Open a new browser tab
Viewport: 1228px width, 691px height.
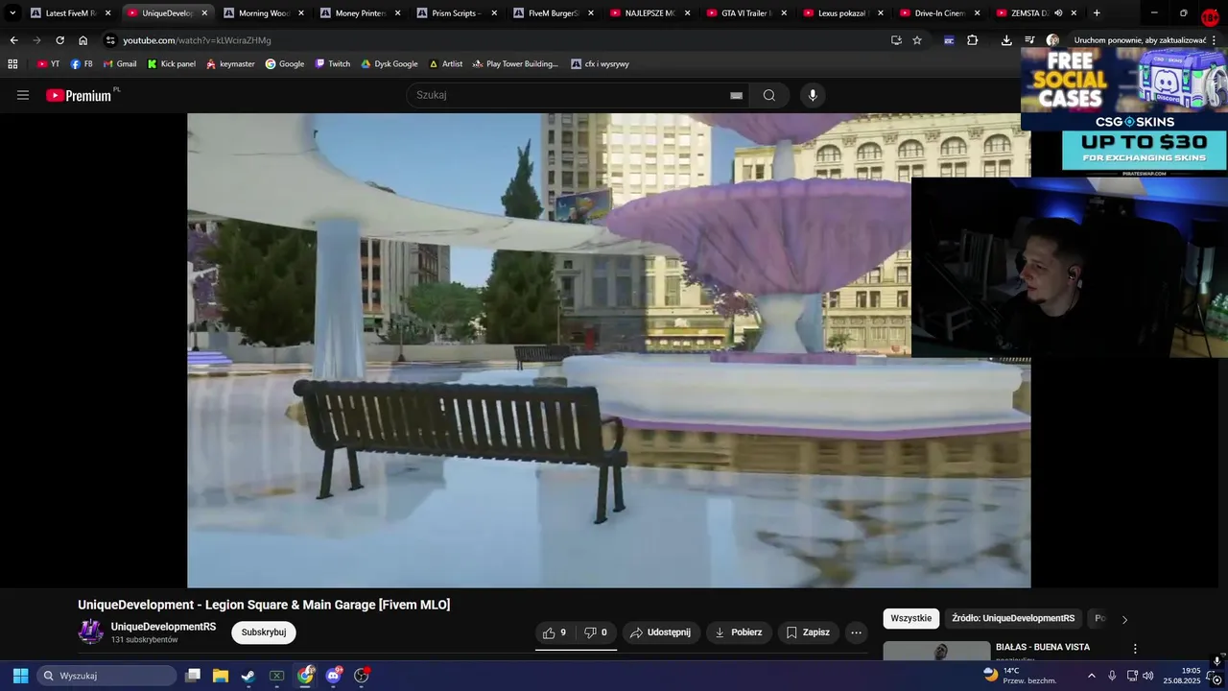pyautogui.click(x=1097, y=13)
